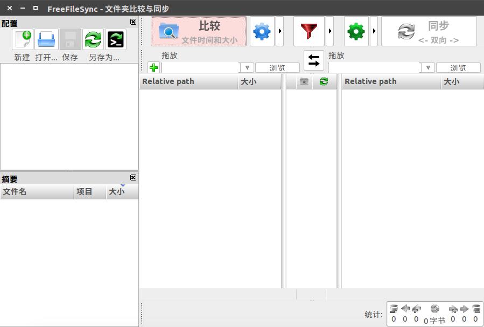Expand arrow next to red filter funnel
Image resolution: width=484 pixels, height=327 pixels.
329,31
